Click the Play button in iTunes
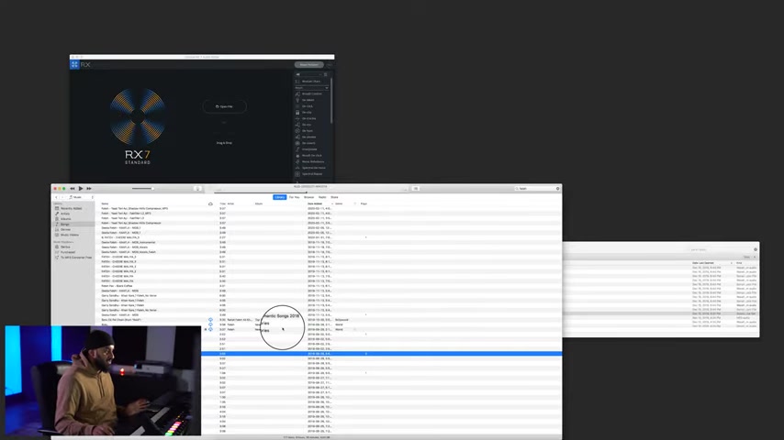This screenshot has height=440, width=784. click(x=81, y=188)
